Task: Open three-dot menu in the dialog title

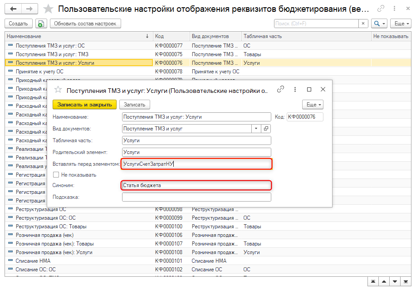Action: tap(295, 90)
